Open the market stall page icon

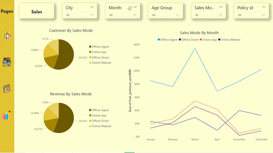(7, 62)
